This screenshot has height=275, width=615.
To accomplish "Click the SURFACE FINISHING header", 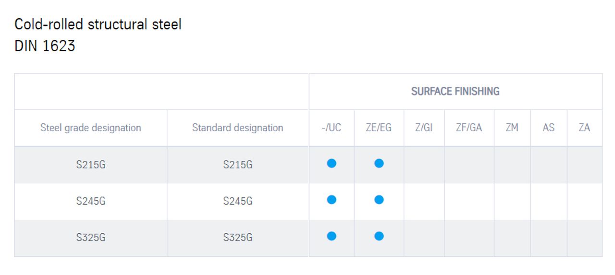I will 455,92.
